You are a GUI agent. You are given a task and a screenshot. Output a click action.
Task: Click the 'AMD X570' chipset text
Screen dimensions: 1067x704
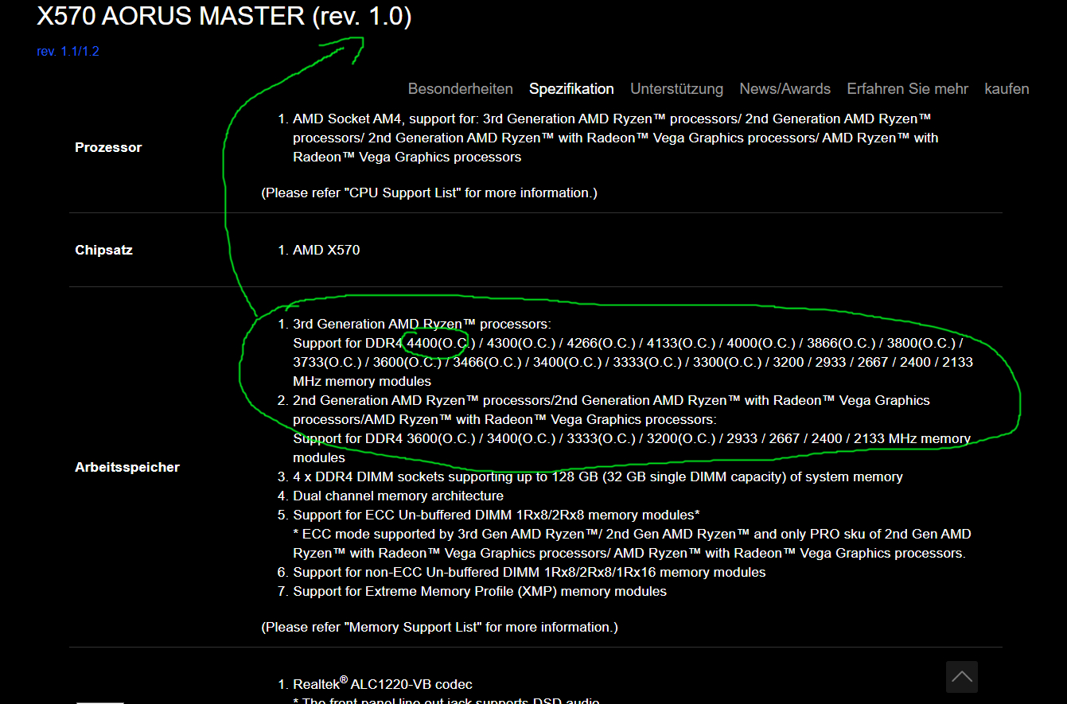coord(326,250)
